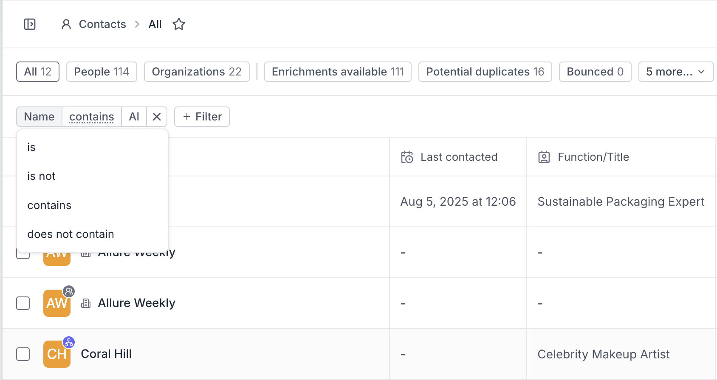Edit the filter value Al

tap(134, 117)
